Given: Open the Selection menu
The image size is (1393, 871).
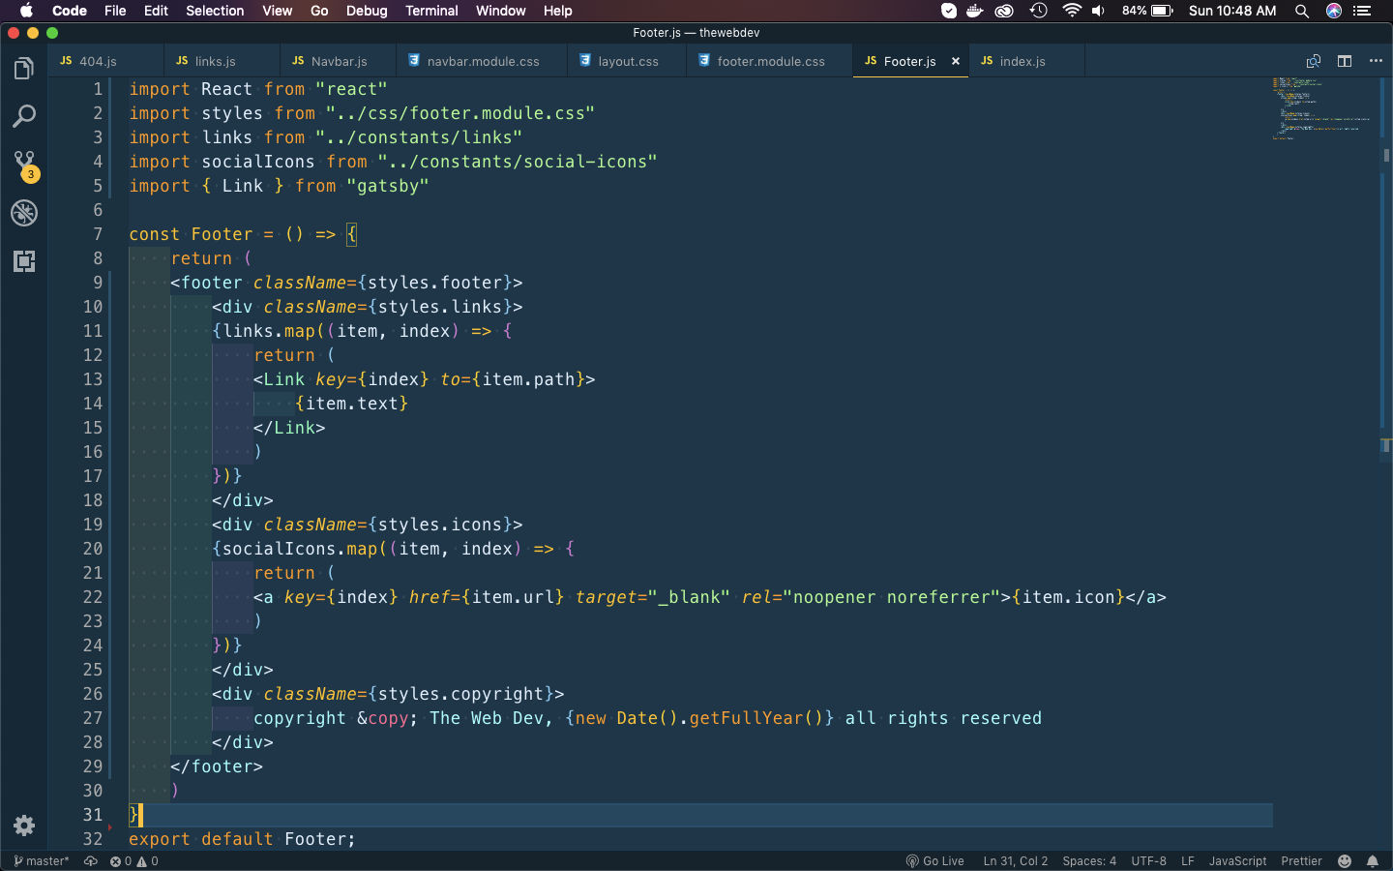Looking at the screenshot, I should pos(215,11).
